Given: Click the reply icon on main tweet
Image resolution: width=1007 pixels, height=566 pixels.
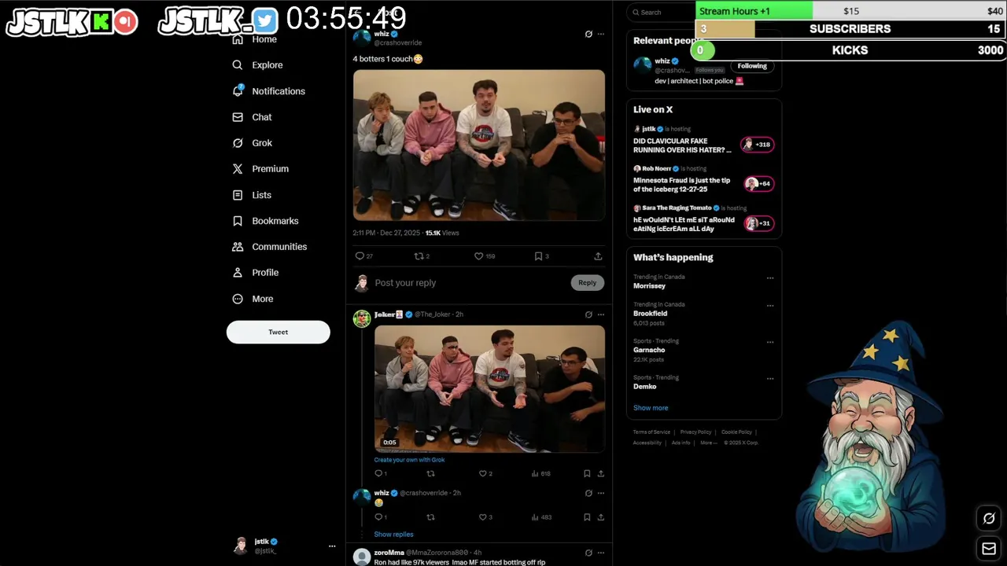Looking at the screenshot, I should (x=360, y=256).
